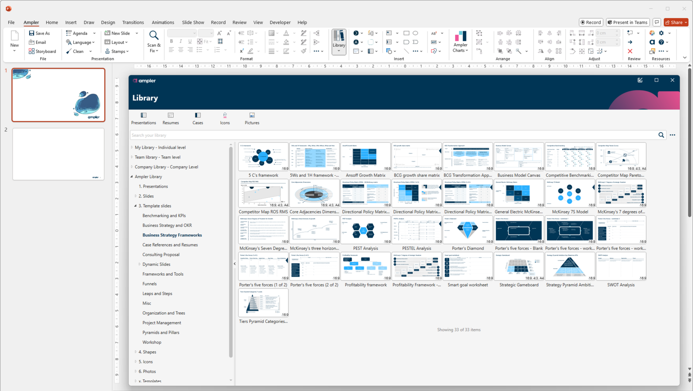Open the Cases section of the Library

coord(198,118)
